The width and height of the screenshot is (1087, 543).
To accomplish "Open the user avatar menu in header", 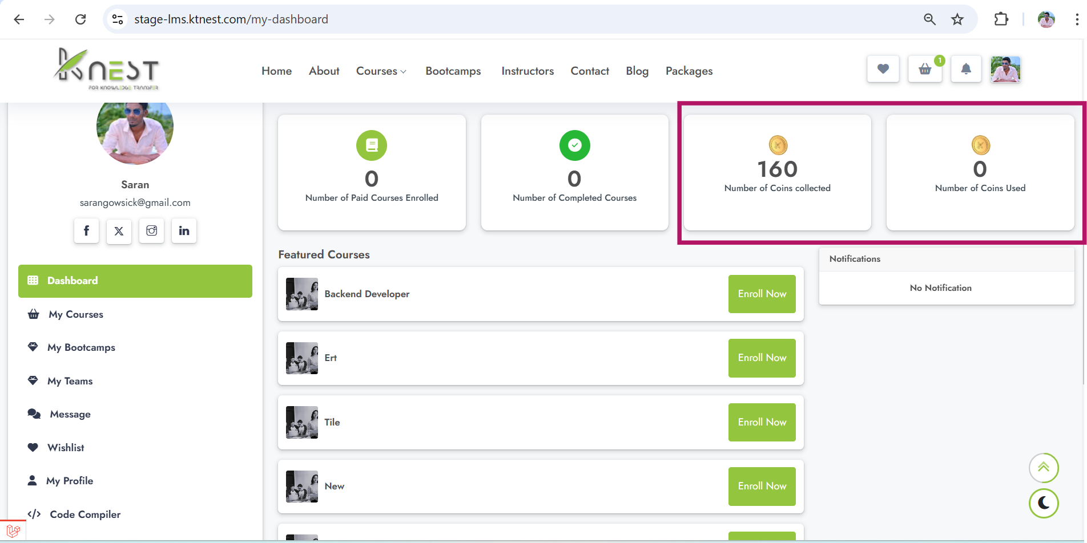I will 1005,70.
